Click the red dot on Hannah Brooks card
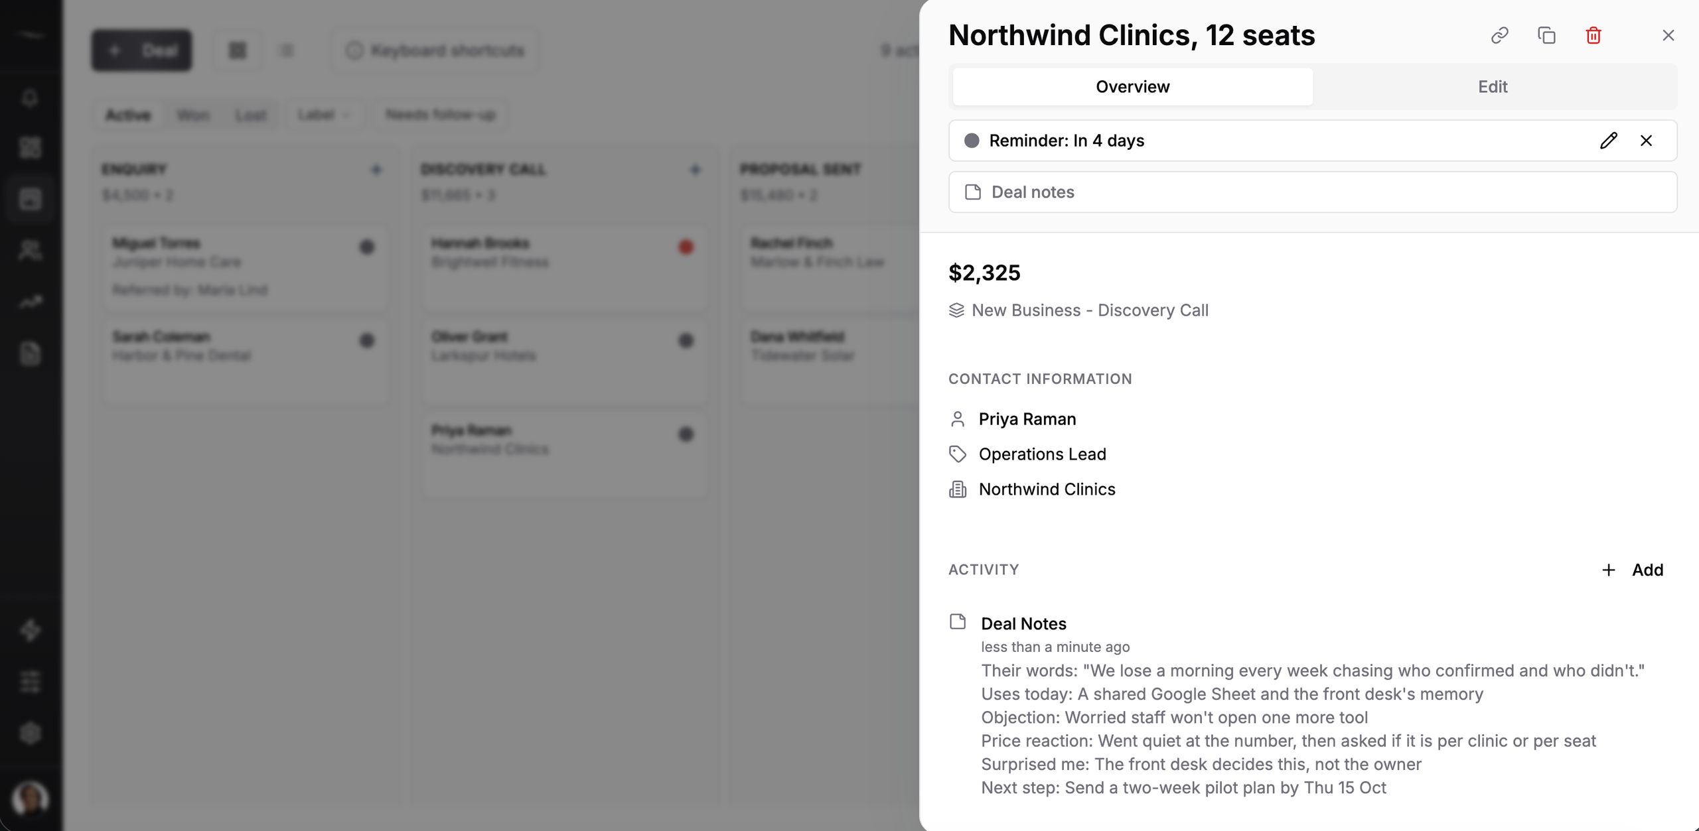Viewport: 1699px width, 831px height. tap(686, 247)
